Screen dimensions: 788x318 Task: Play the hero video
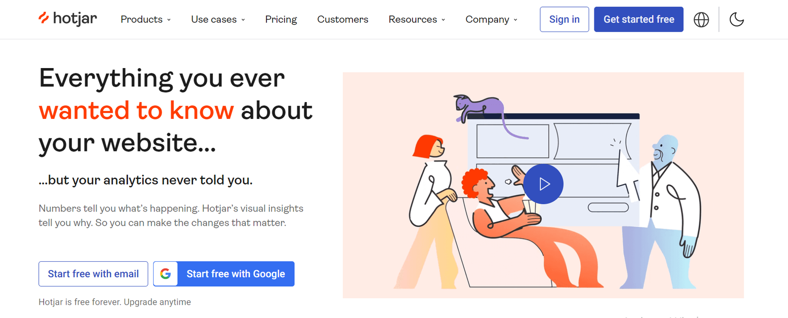coord(543,184)
